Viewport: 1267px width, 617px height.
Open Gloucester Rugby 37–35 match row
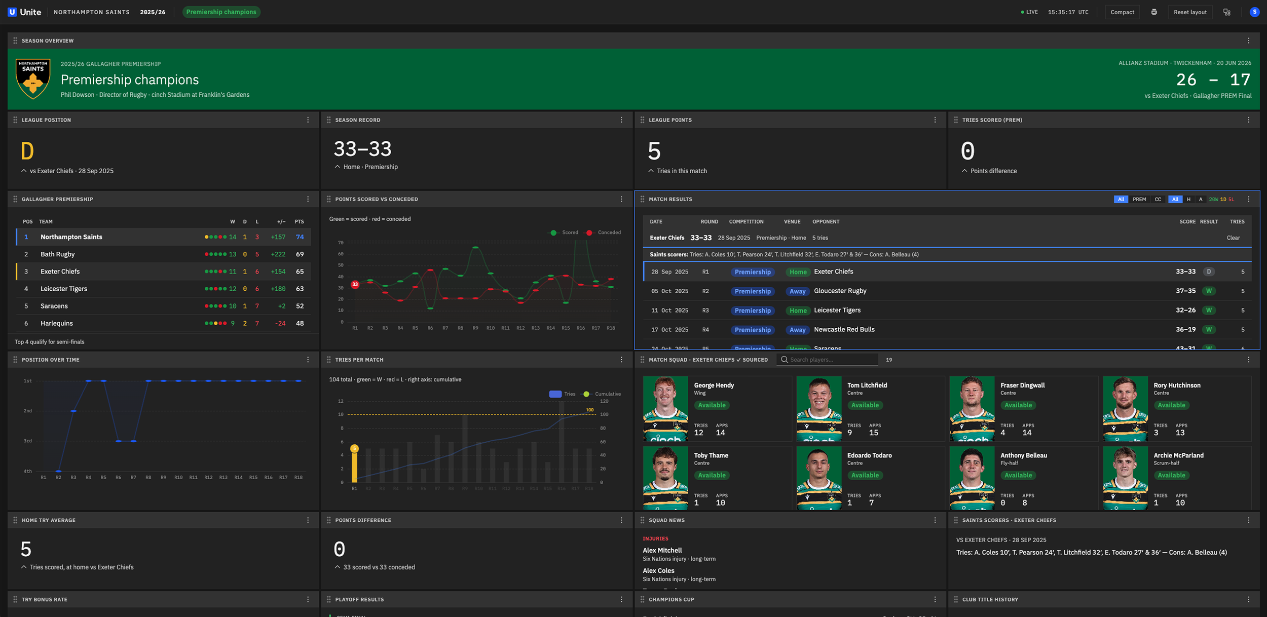click(x=947, y=291)
